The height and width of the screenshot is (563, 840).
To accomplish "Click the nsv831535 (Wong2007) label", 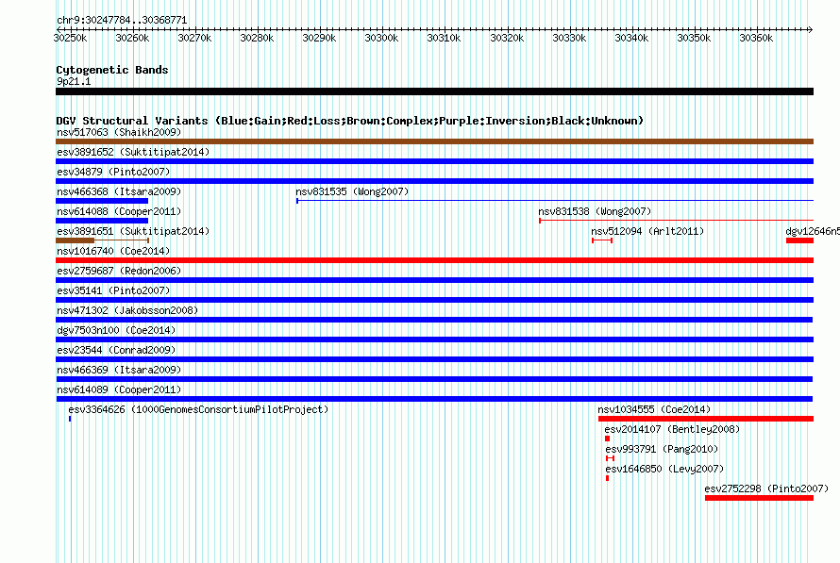I will pos(352,191).
